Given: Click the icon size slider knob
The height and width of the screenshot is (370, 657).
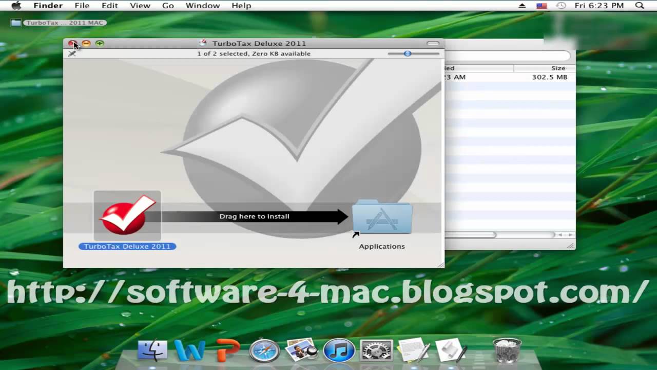Looking at the screenshot, I should 408,53.
